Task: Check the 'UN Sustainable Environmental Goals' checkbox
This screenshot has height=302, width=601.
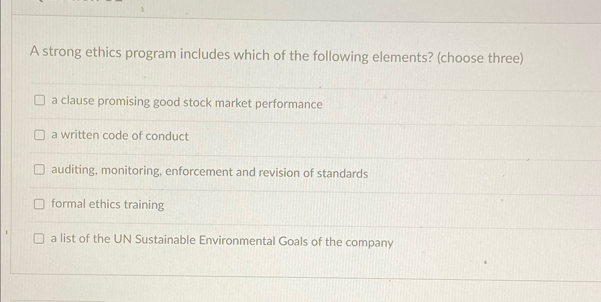Action: 39,239
